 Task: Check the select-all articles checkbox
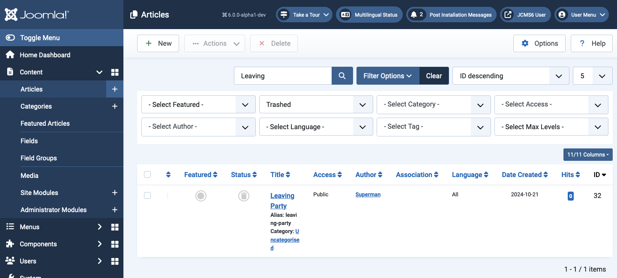point(147,174)
